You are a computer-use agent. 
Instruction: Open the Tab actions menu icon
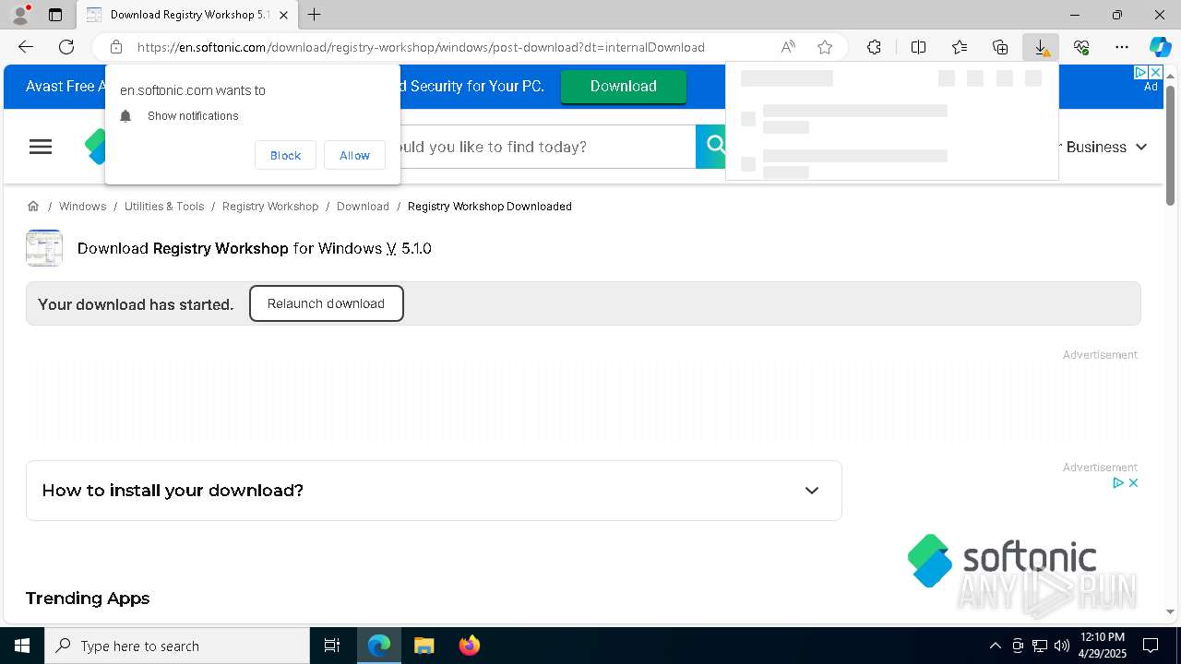(55, 15)
